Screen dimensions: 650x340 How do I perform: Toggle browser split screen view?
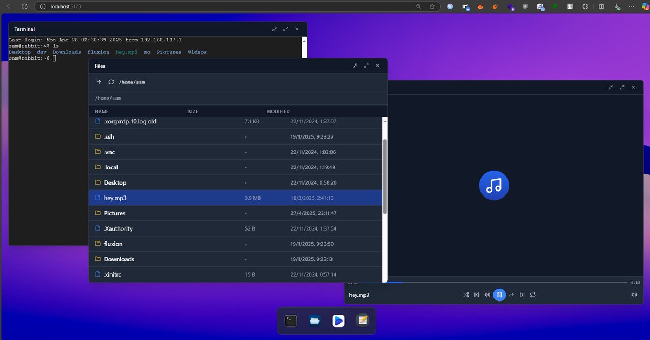(x=602, y=6)
